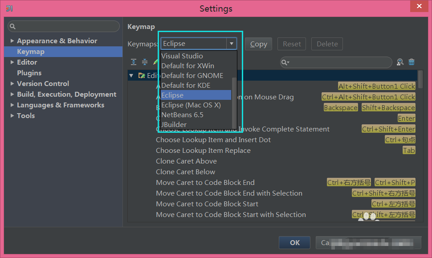The width and height of the screenshot is (432, 258).
Task: Click the Tab shortcut label
Action: point(409,151)
